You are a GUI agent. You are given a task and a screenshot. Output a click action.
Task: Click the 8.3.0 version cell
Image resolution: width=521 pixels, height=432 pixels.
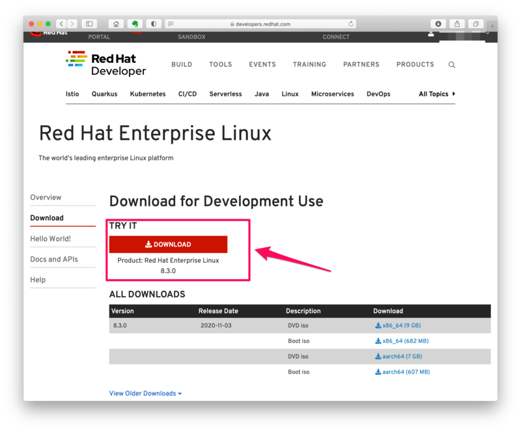pos(120,325)
